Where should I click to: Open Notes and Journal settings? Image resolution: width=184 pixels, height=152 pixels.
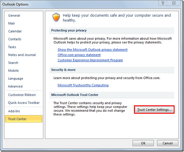[x=22, y=55]
